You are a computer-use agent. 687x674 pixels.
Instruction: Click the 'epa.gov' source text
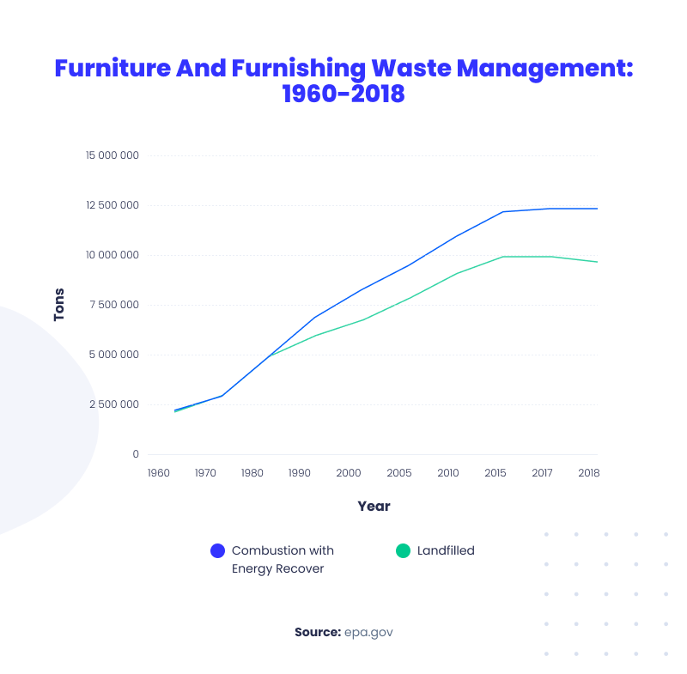368,633
